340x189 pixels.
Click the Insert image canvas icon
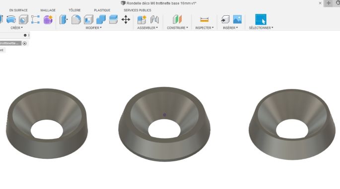237,19
